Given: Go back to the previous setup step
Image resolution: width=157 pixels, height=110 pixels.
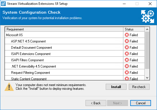Looking at the screenshot, I should tap(96, 103).
